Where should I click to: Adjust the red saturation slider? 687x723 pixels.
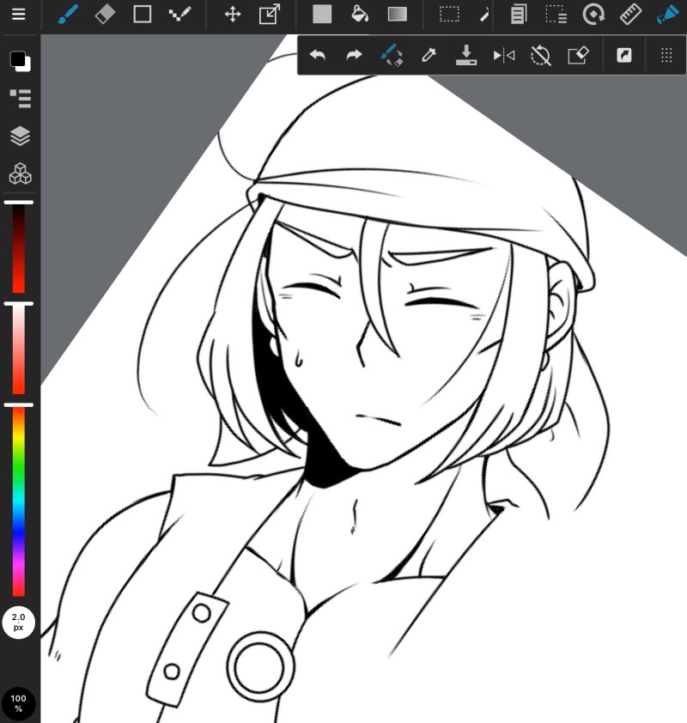pos(18,349)
